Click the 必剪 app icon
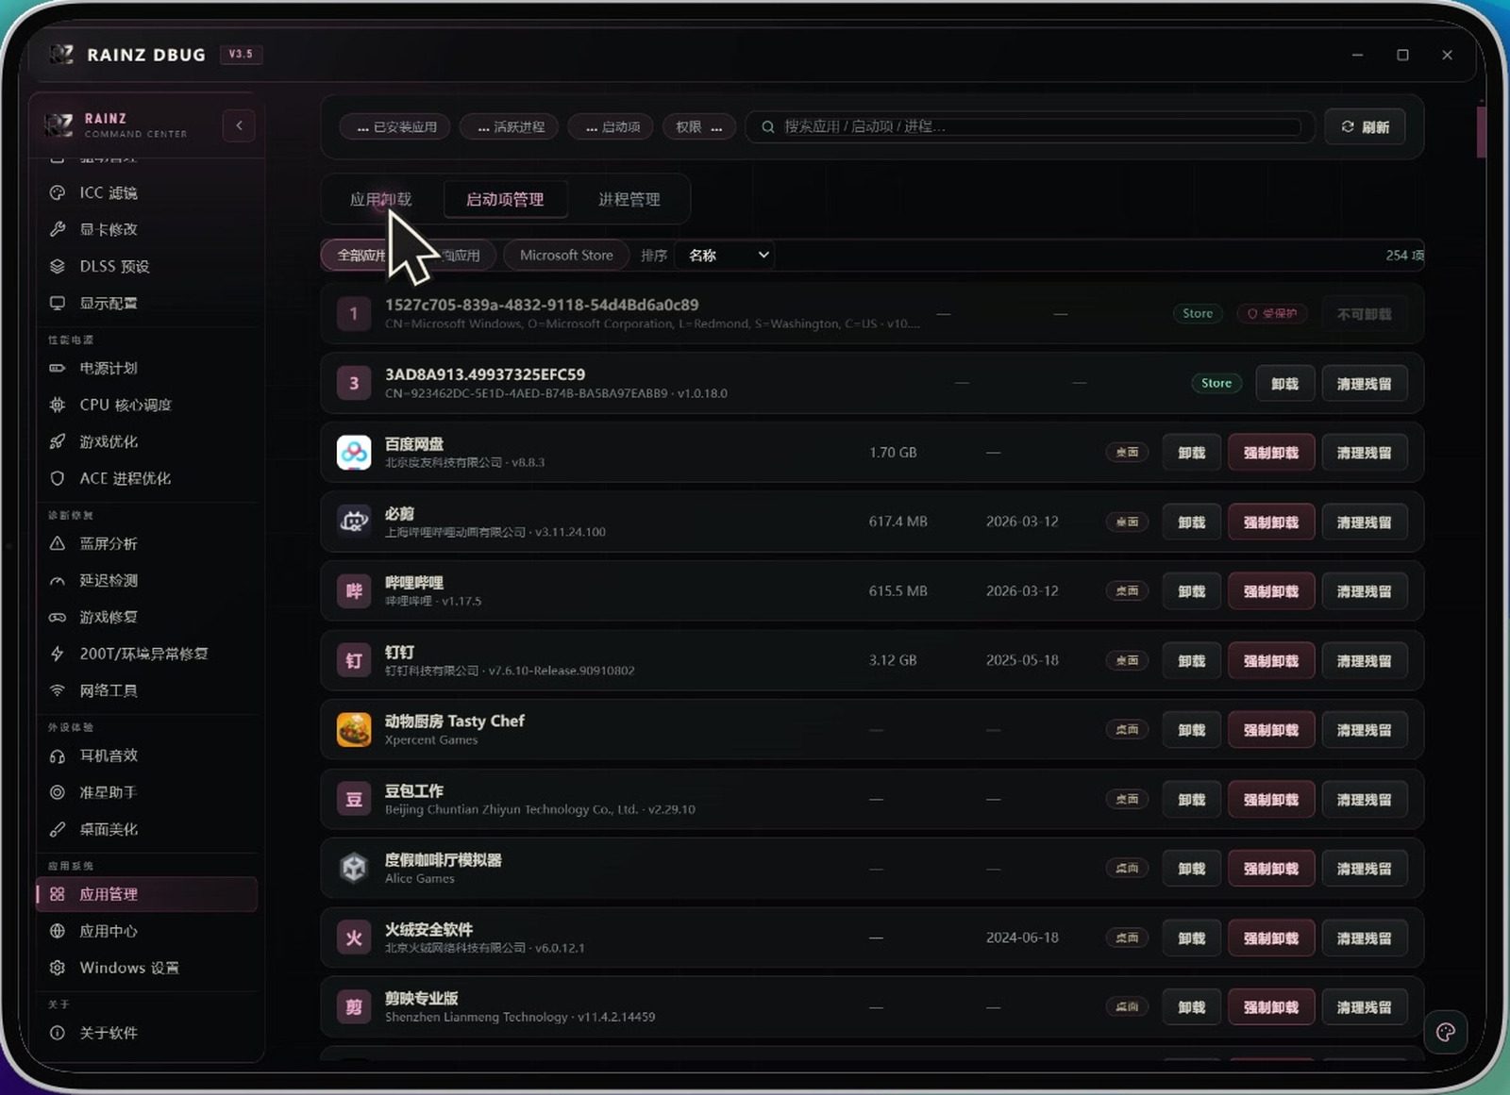 pos(354,522)
